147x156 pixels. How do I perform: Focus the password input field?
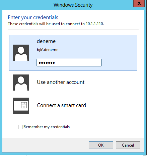[69, 63]
